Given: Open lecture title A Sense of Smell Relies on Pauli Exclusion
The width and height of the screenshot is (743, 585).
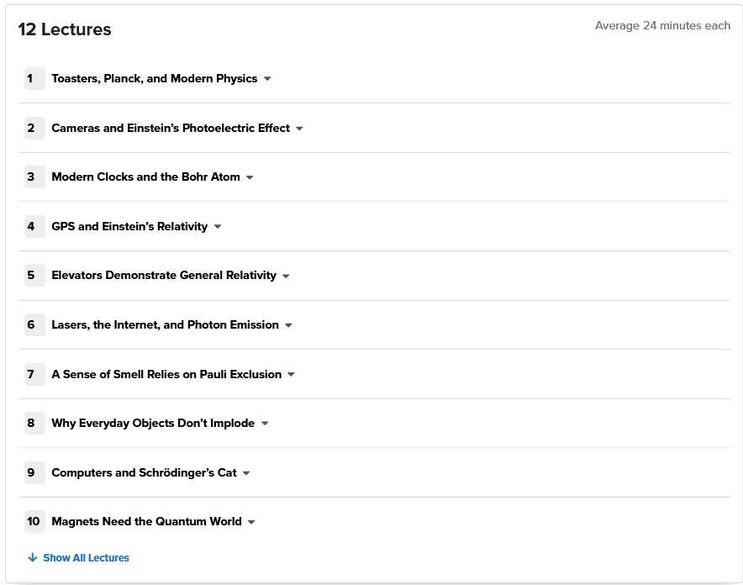Looking at the screenshot, I should coord(166,374).
